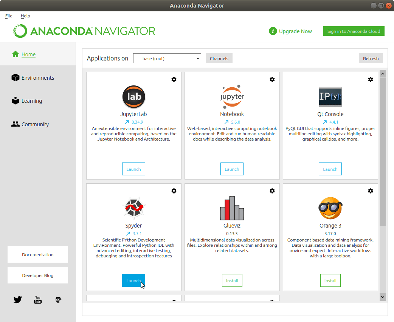Click the 'Applications on' label
Screen dimensions: 394x322
click(107, 58)
